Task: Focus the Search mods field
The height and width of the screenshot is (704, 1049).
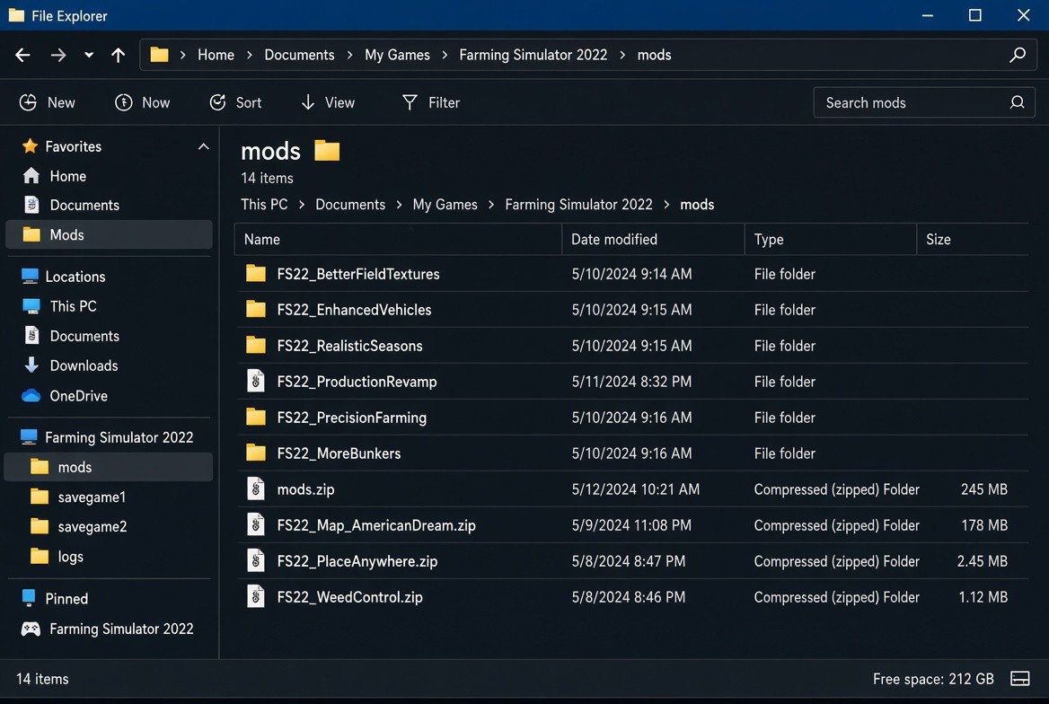Action: [924, 102]
